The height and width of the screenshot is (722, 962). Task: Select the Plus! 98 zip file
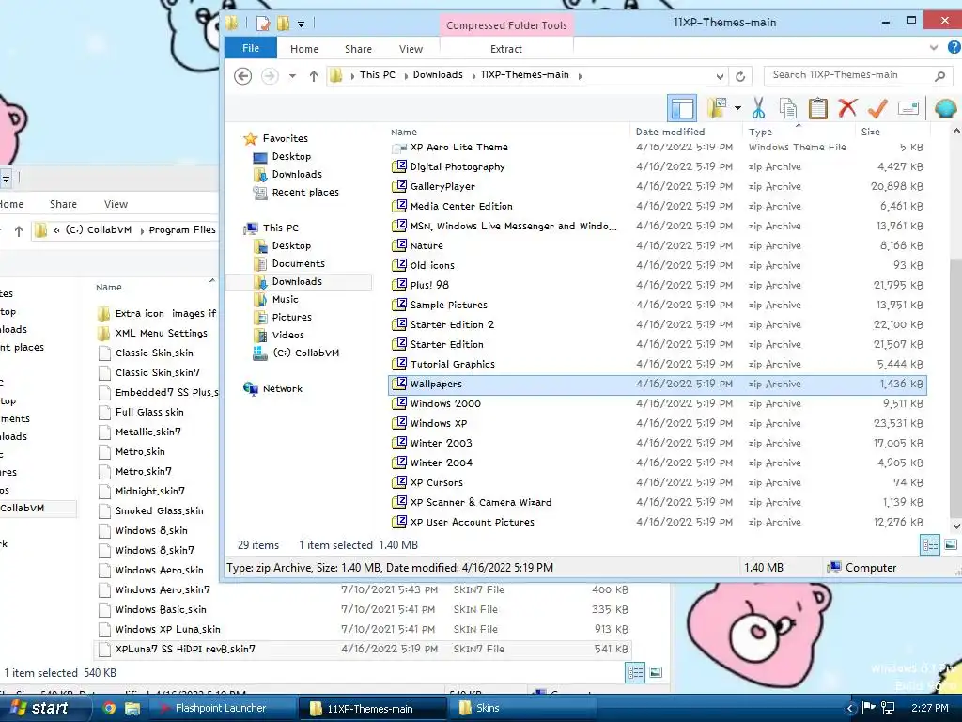tap(429, 286)
